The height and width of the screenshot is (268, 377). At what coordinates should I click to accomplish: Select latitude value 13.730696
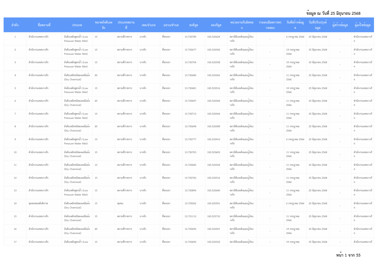click(x=190, y=242)
